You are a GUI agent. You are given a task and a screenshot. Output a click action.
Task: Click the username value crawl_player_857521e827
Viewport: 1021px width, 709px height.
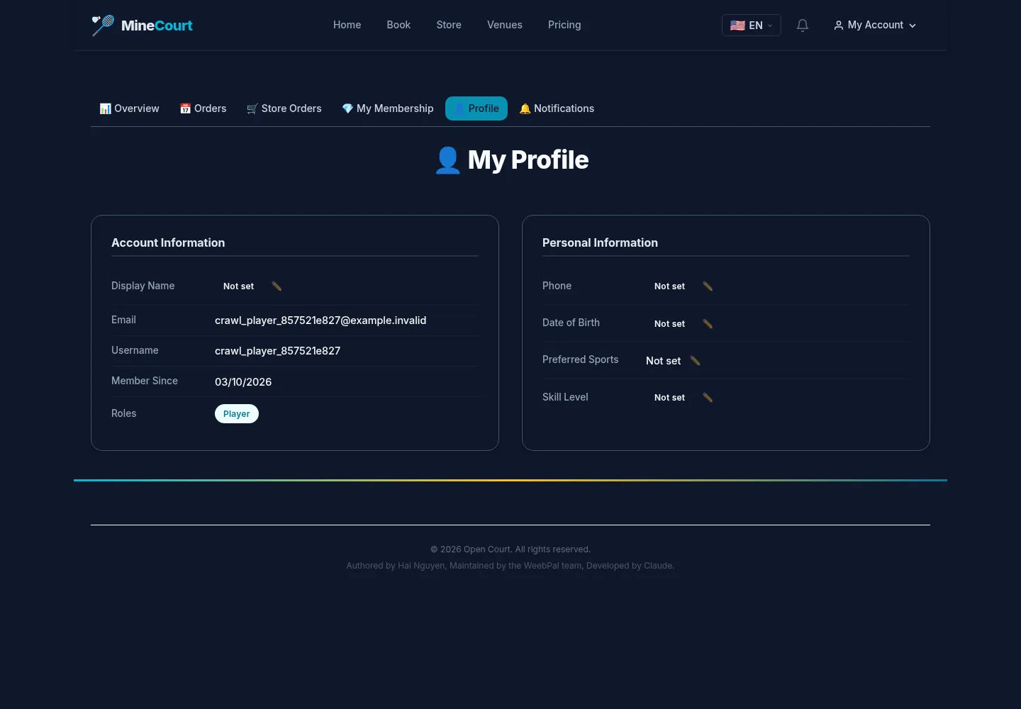[x=278, y=351]
